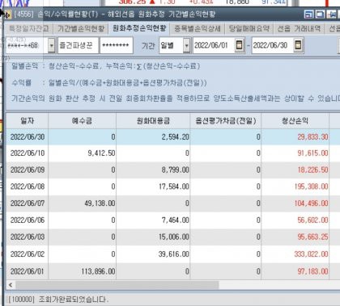Click the first window layout icon in the title bar
The width and height of the screenshot is (340, 306).
(308, 15)
